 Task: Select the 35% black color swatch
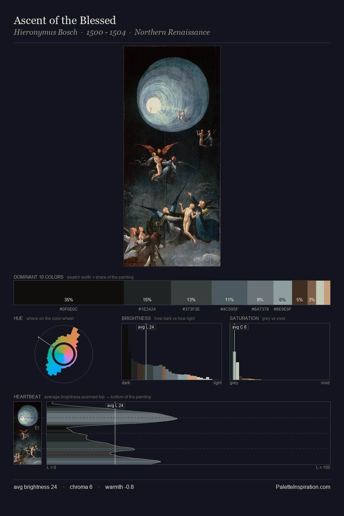69,293
